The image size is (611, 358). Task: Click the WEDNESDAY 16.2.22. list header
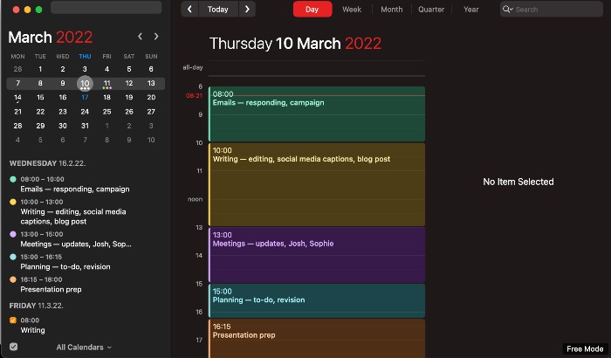tap(47, 163)
